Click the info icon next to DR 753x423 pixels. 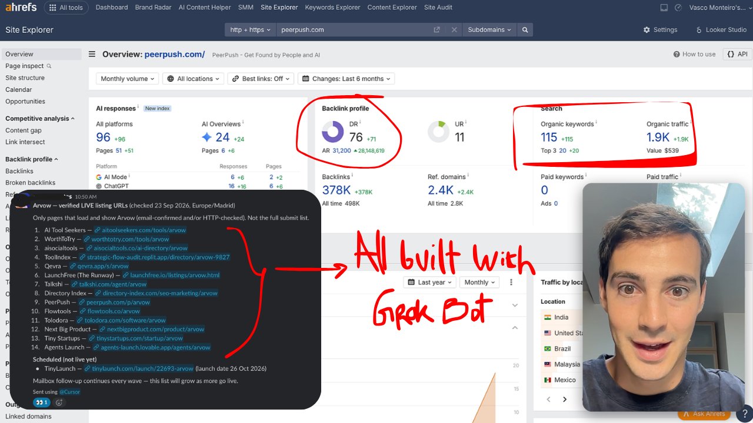(360, 123)
